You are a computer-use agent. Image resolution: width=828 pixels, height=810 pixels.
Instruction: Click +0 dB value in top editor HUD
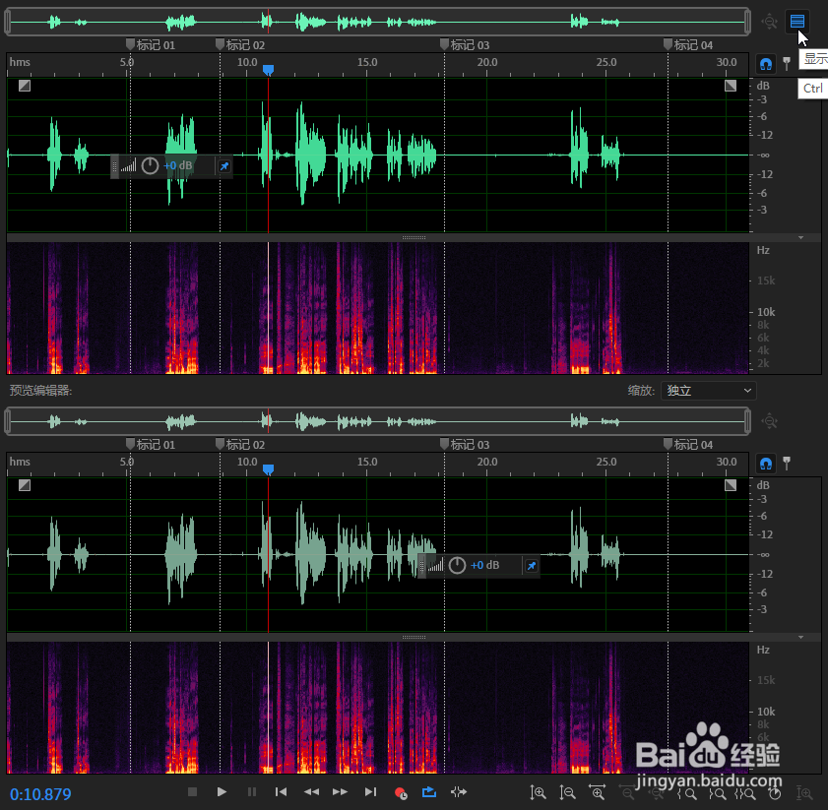pyautogui.click(x=178, y=165)
